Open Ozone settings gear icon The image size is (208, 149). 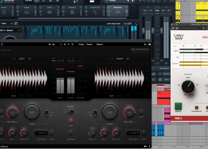154,1
